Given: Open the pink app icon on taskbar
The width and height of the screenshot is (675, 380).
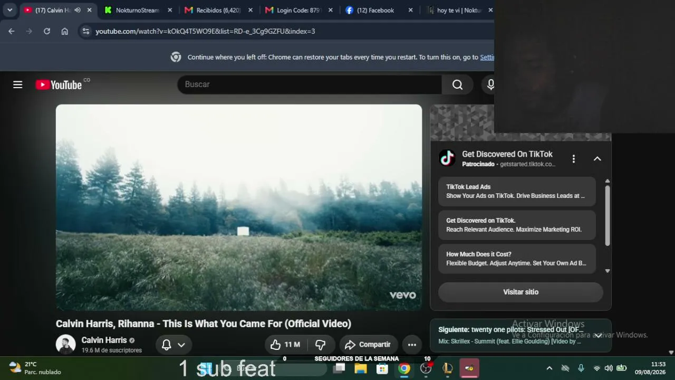Looking at the screenshot, I should 469,368.
